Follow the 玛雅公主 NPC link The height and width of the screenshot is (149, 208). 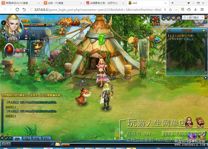[x=189, y=39]
